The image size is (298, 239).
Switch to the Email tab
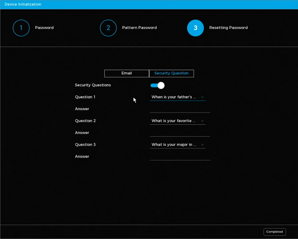click(x=127, y=73)
